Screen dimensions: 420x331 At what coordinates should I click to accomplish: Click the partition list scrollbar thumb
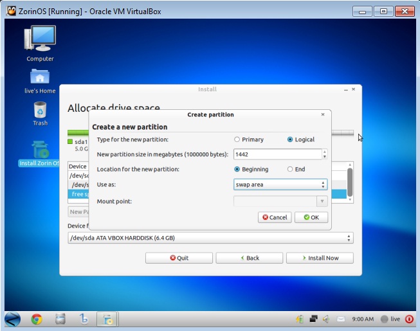pos(350,183)
